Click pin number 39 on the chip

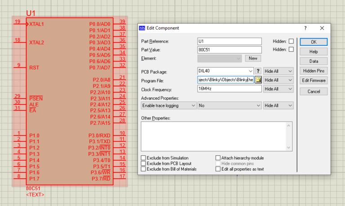[x=122, y=22]
